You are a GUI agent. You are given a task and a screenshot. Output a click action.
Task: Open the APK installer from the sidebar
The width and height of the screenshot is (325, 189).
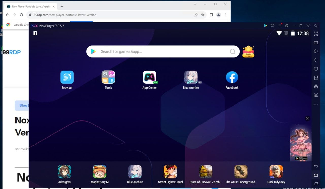click(316, 78)
